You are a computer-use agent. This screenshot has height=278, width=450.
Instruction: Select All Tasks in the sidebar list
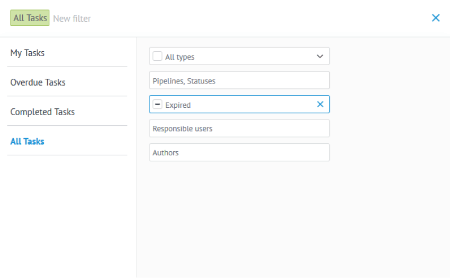67,141
